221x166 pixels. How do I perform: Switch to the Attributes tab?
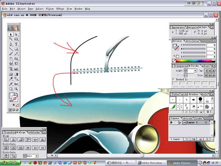(x=192, y=41)
